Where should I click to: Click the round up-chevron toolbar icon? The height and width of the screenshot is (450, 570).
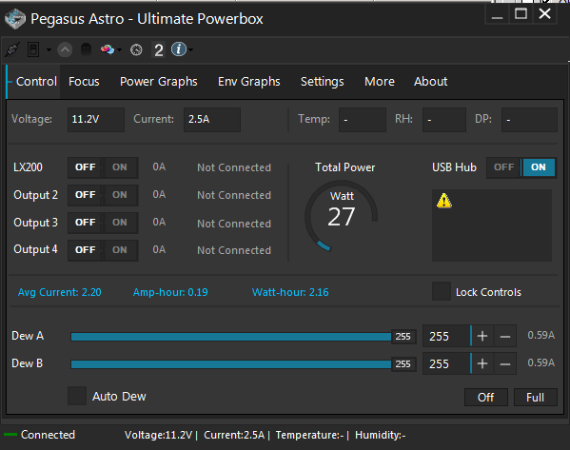coord(65,49)
